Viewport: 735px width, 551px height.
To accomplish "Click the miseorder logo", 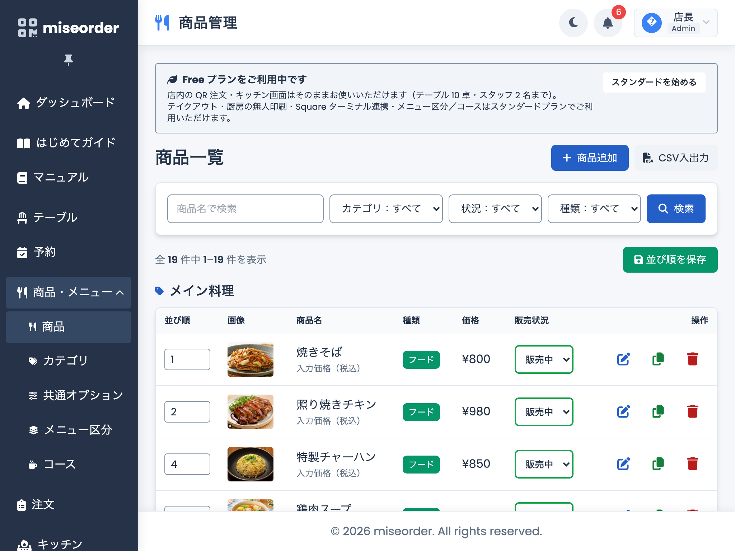I will coord(69,28).
